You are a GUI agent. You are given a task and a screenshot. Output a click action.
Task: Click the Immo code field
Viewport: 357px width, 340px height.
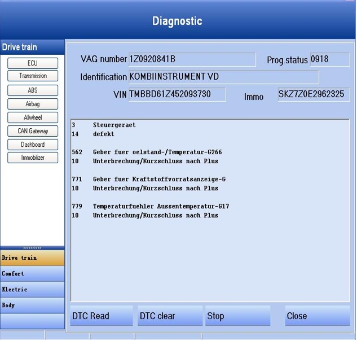point(313,94)
